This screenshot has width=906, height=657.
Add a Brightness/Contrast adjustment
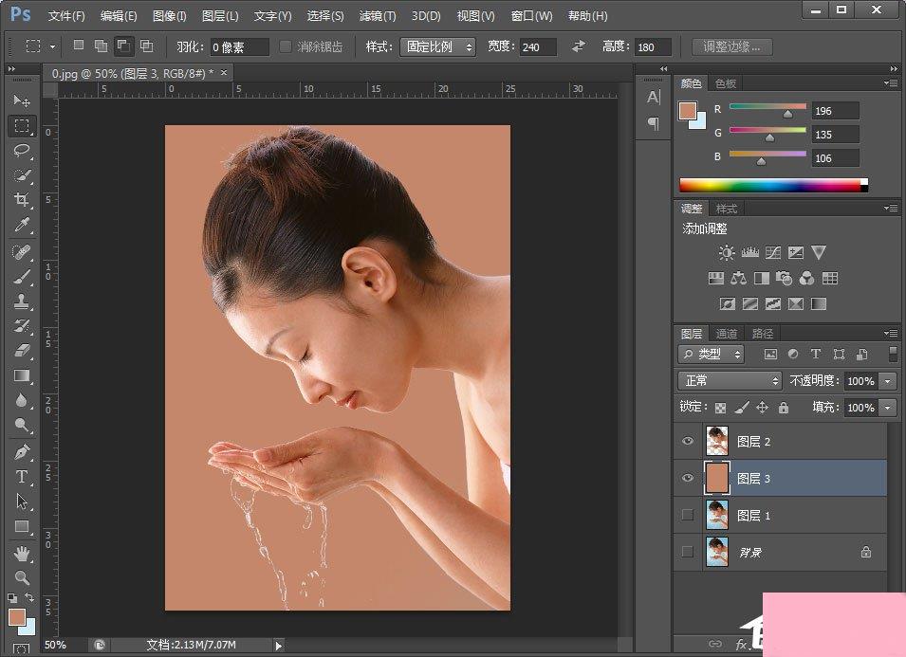point(727,253)
